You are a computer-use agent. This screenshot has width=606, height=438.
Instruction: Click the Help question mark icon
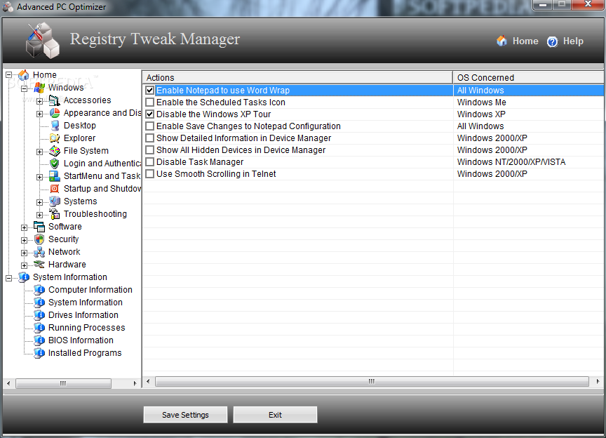click(x=552, y=41)
